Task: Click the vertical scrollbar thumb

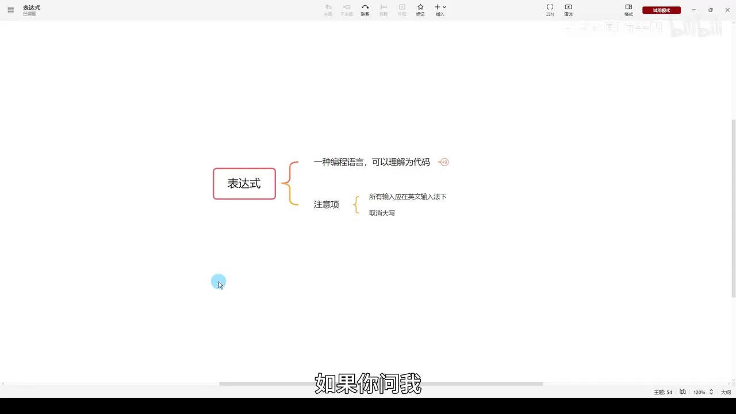Action: coord(733,208)
